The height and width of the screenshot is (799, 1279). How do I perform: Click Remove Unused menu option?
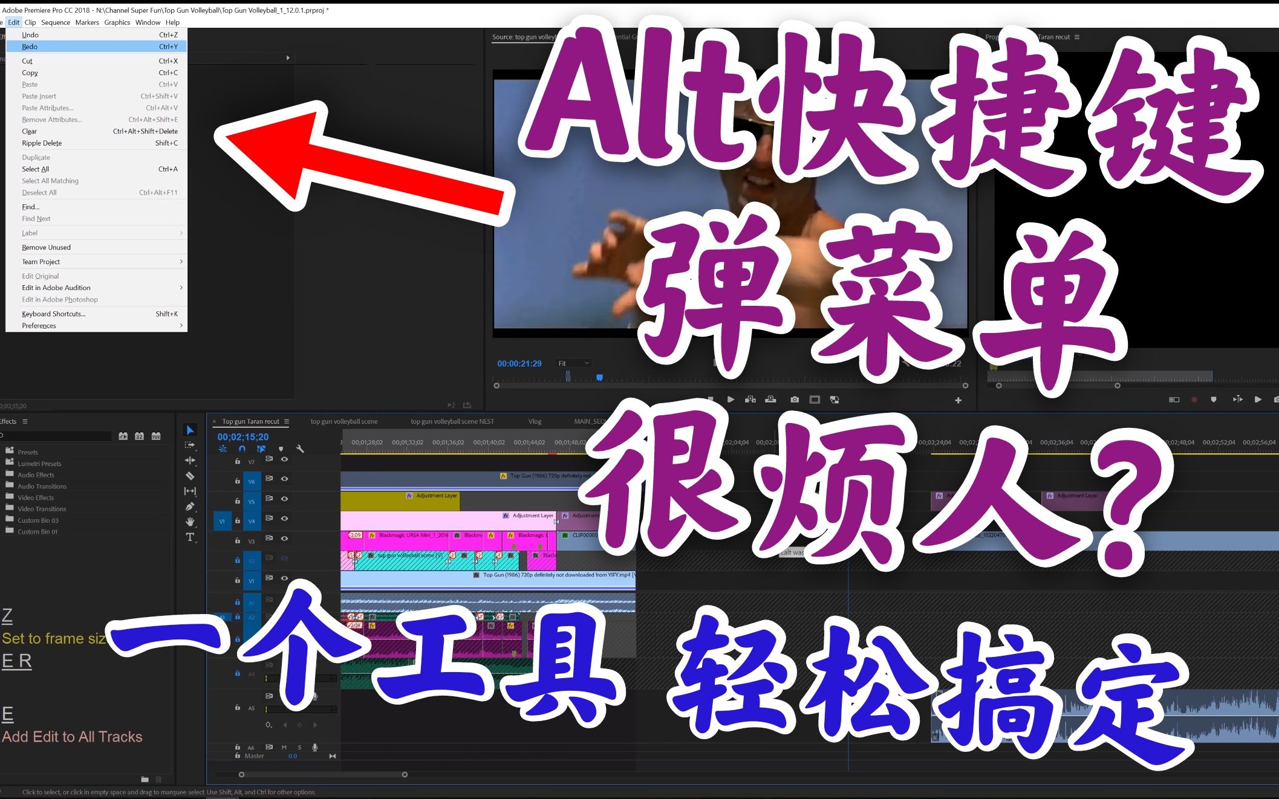pyautogui.click(x=48, y=248)
